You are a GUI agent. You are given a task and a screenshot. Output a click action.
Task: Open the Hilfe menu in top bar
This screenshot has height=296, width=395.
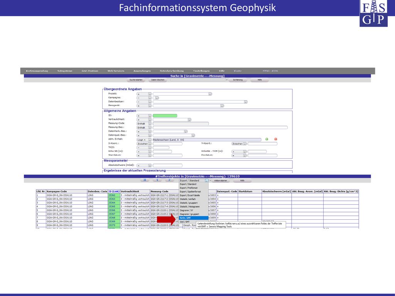pyautogui.click(x=222, y=71)
